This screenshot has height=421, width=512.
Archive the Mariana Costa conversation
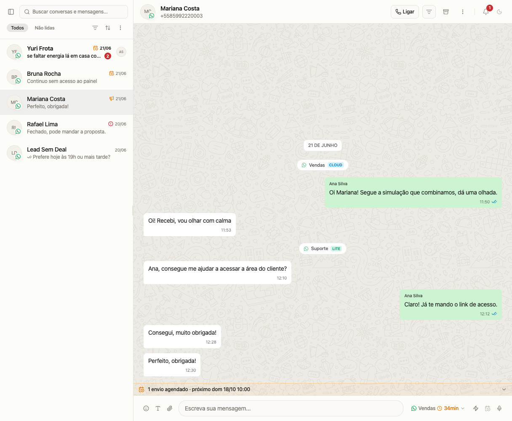click(446, 12)
